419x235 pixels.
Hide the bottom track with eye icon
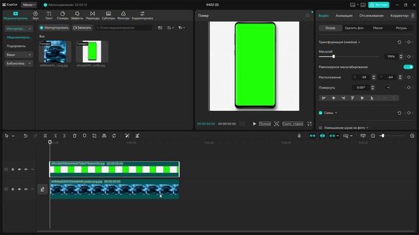19,189
